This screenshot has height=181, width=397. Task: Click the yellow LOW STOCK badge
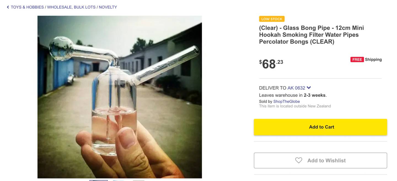[x=272, y=19]
